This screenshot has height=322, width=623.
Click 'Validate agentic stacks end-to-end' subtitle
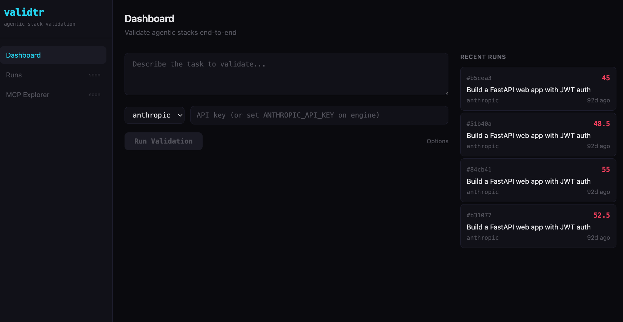pyautogui.click(x=180, y=33)
